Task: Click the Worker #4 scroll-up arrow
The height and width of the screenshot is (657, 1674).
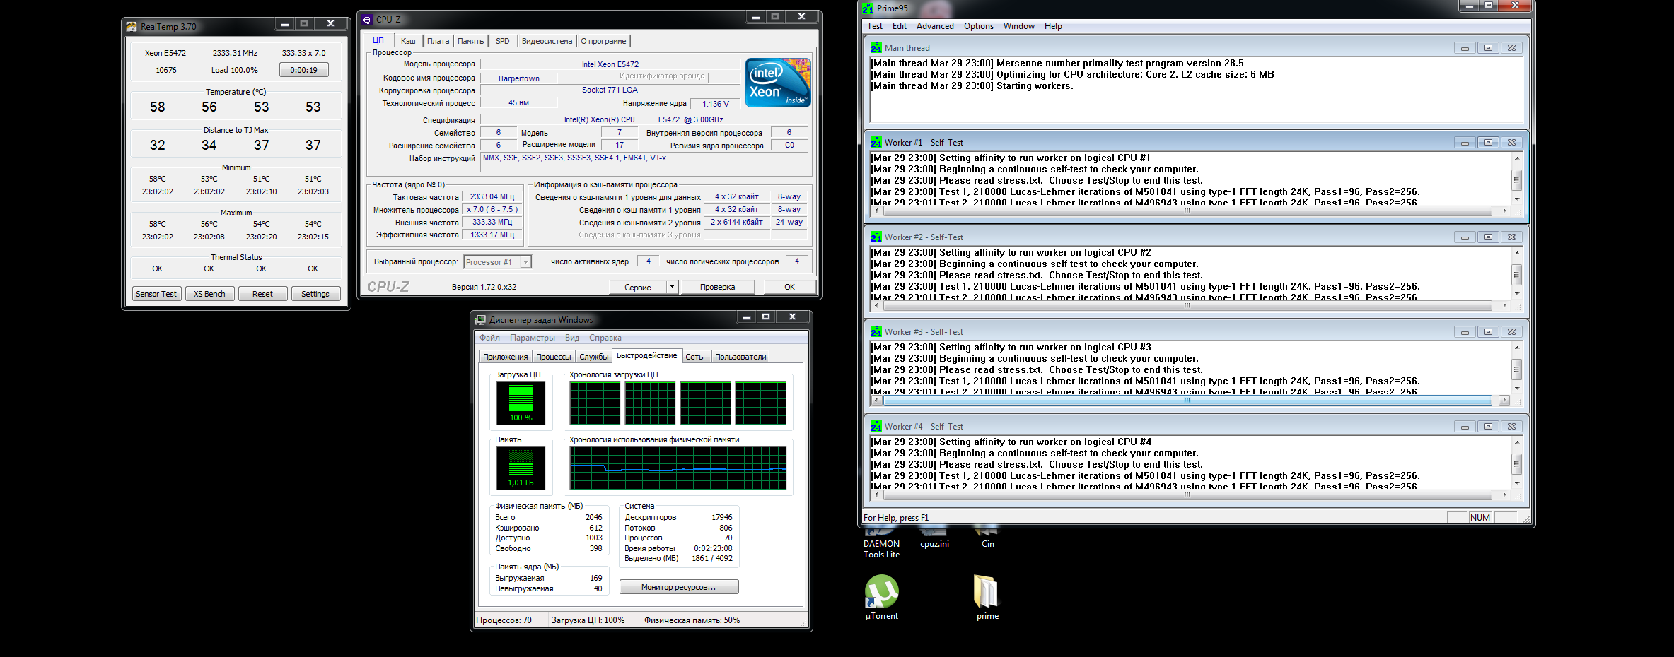Action: coord(1516,442)
